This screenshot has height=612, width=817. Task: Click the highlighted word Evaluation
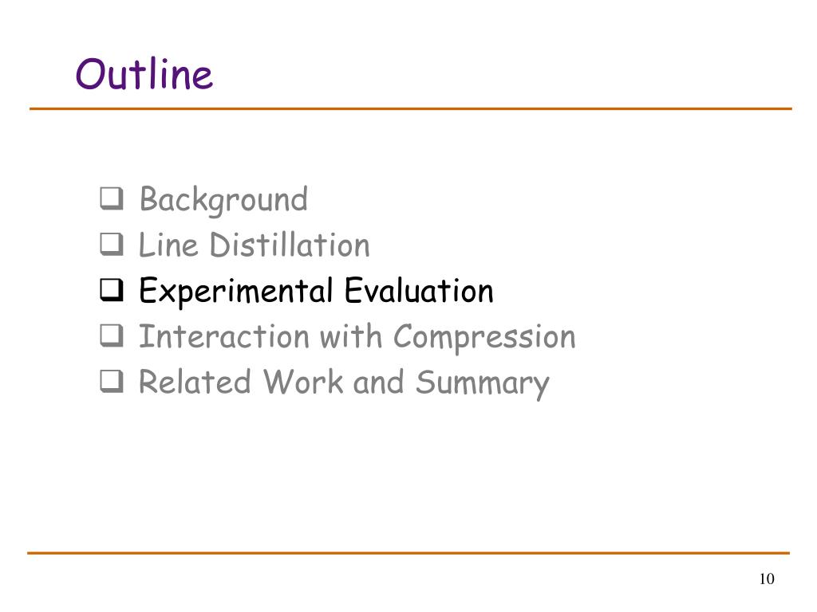(419, 290)
